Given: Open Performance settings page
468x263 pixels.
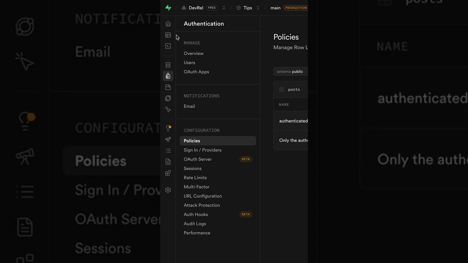Looking at the screenshot, I should point(197,233).
